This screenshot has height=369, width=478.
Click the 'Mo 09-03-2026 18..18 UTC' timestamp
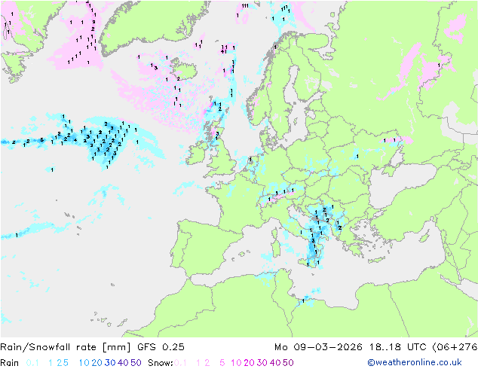click(x=351, y=346)
